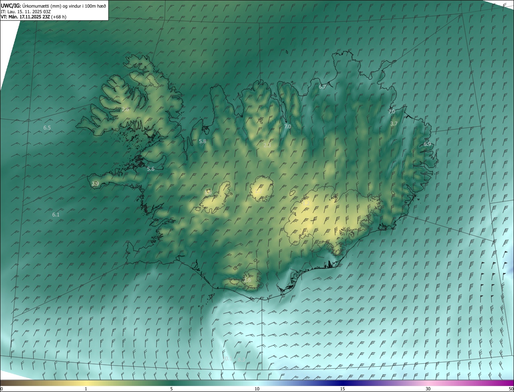The image size is (514, 392).
Task: Click the colour scale tick labelled 10
Action: click(257, 389)
